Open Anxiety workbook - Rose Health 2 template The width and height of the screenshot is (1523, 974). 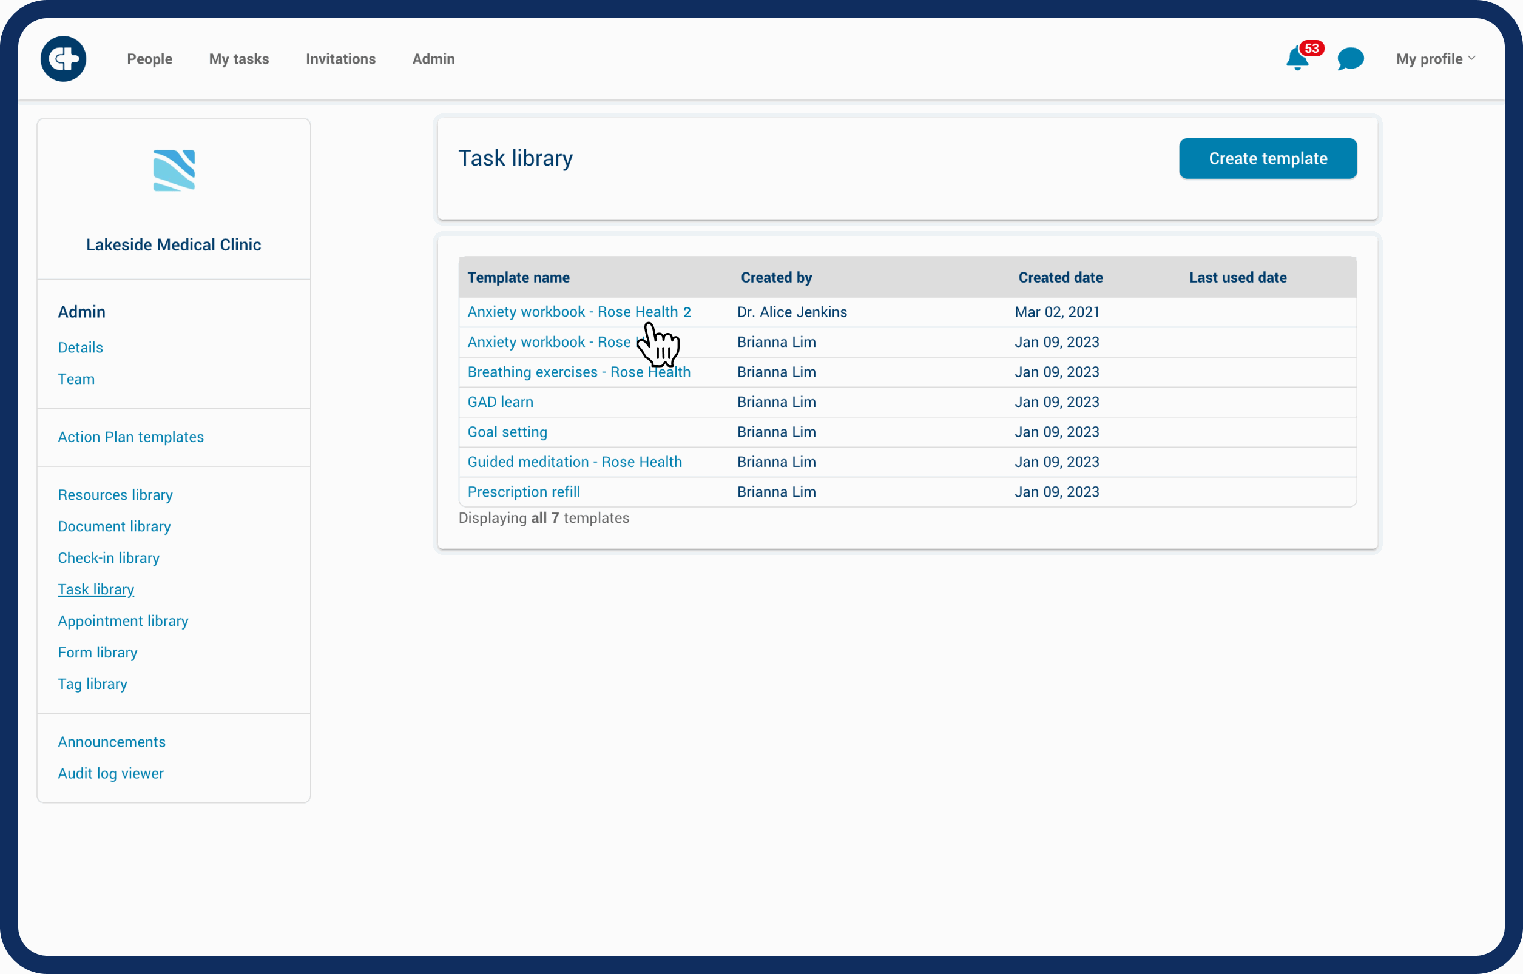[578, 312]
